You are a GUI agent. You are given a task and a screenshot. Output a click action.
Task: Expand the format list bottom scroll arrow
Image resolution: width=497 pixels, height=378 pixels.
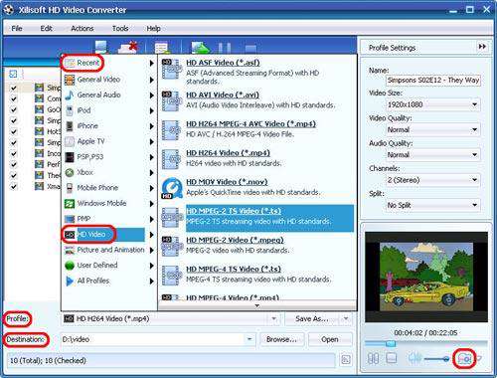[x=257, y=306]
